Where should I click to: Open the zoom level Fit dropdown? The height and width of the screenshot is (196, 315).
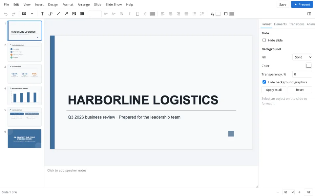pos(288,192)
